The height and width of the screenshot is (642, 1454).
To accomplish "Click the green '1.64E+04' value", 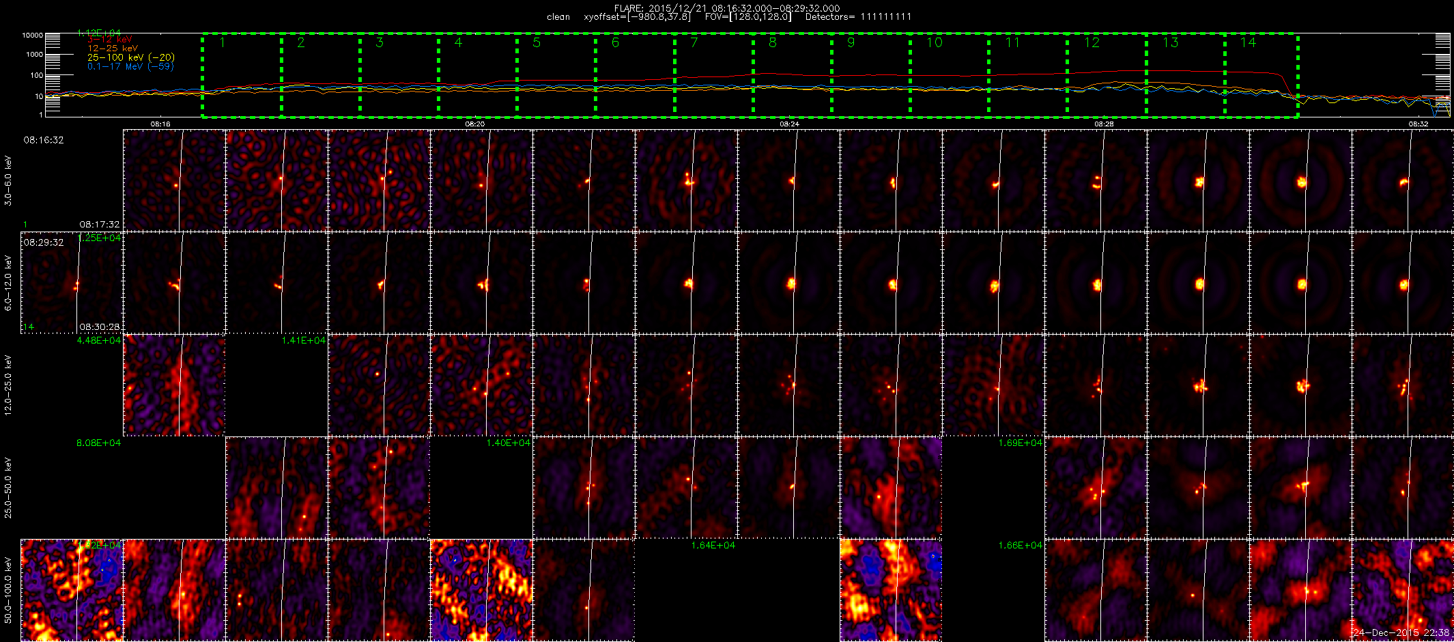I will [x=713, y=545].
